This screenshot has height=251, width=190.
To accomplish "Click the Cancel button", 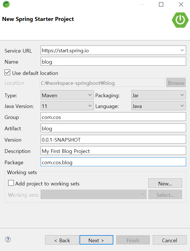I will click(170, 240).
